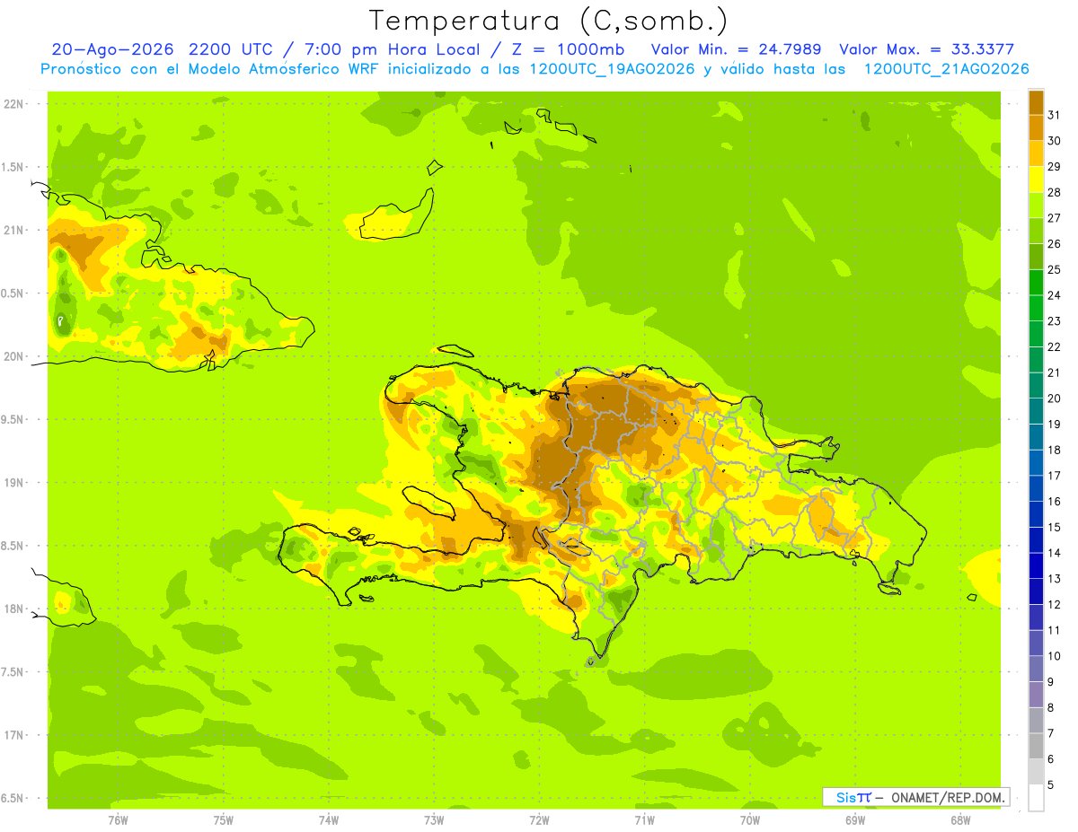The image size is (1078, 832).
Task: Pick the blue legend swatch between 15 and 16
Action: coord(1036,514)
